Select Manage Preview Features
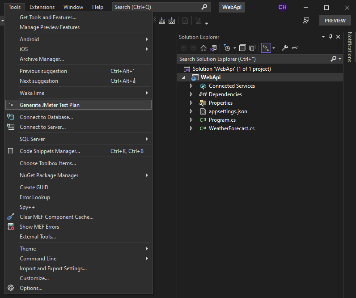Viewport: 356px width, 298px height. coord(78,27)
